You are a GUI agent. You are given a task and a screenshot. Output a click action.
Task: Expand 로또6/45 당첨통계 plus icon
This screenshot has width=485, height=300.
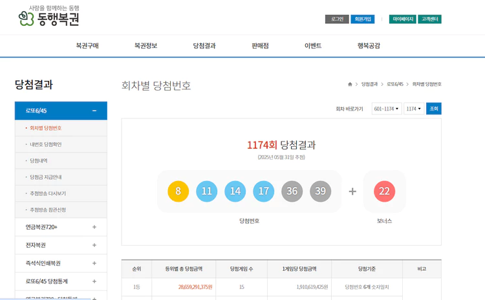(94, 281)
